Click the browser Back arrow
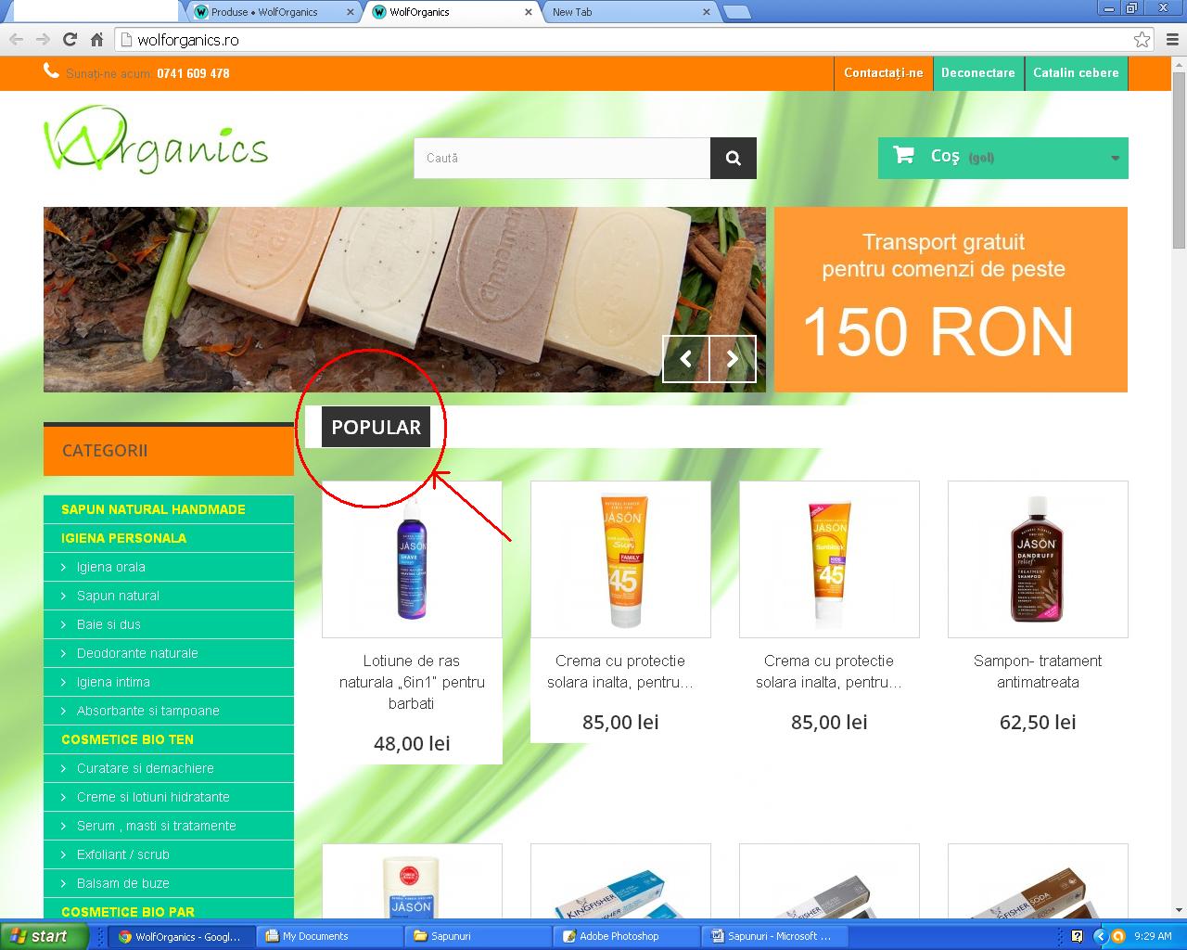The image size is (1187, 950). (16, 40)
